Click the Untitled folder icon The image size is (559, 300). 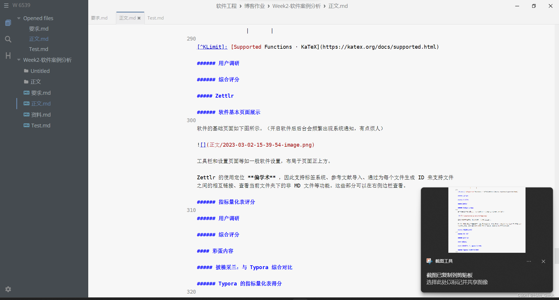[26, 71]
